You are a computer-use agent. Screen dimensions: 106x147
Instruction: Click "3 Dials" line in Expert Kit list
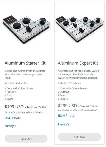pyautogui.click(x=62, y=96)
